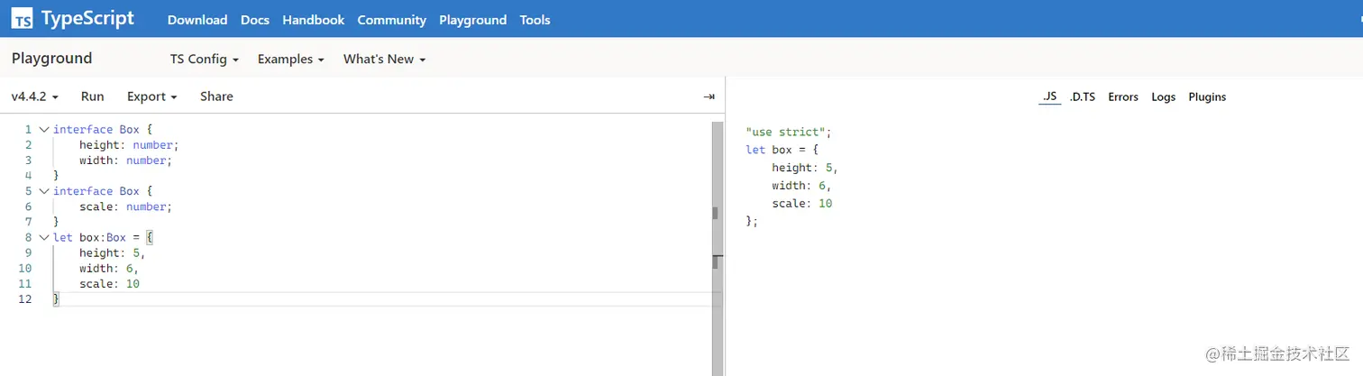
Task: Collapse the sidebar arrow icon
Action: [709, 96]
